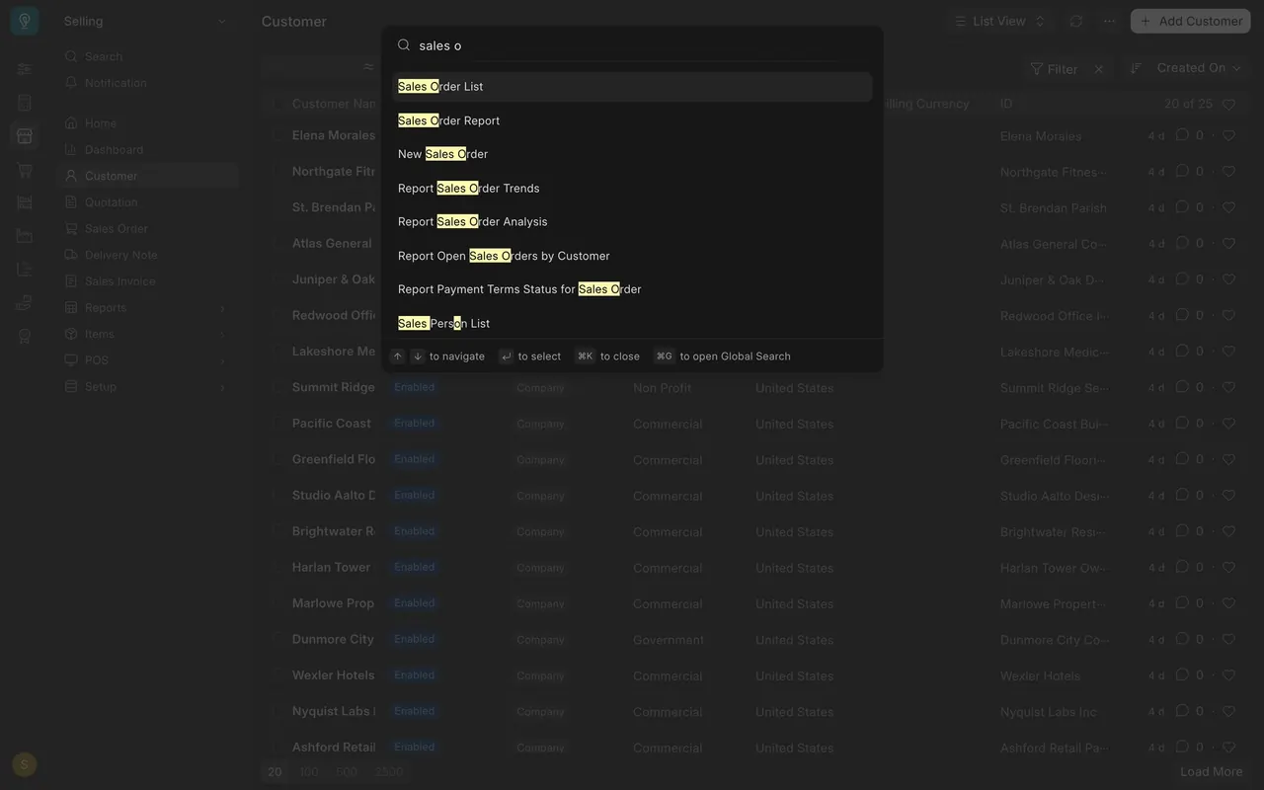Screen dimensions: 1264x790
Task: Set page size to 100
Action: (308, 772)
